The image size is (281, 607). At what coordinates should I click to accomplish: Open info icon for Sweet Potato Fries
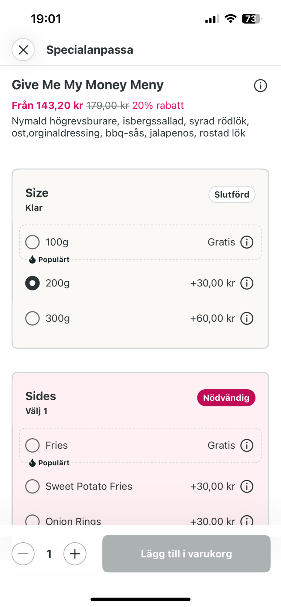(x=247, y=487)
